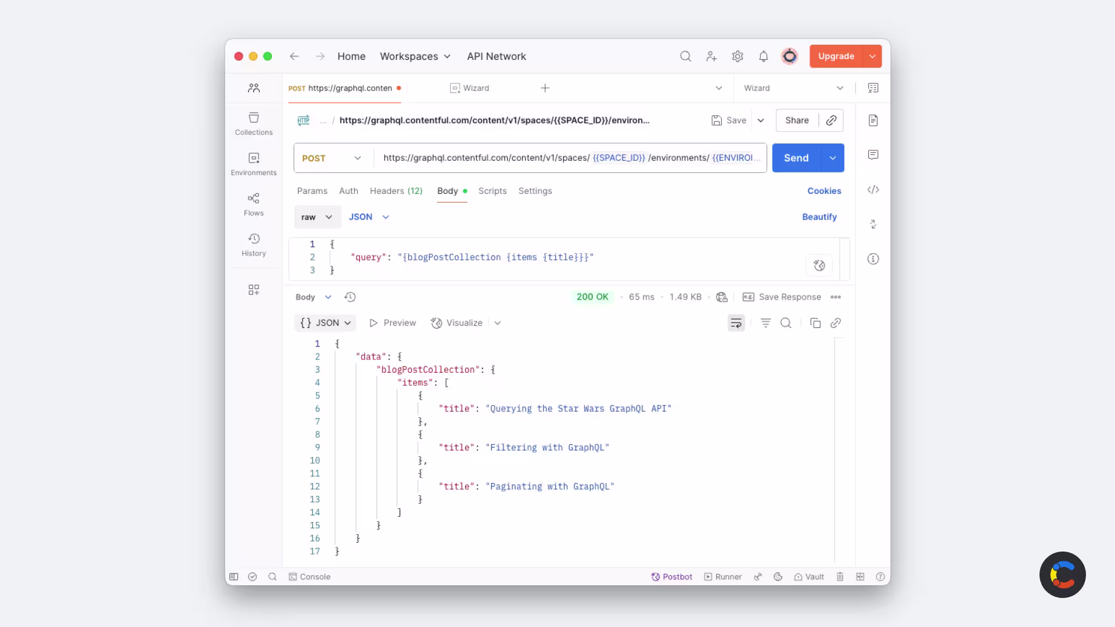Click the Send button
Screen dimensions: 1115x627
(796, 158)
